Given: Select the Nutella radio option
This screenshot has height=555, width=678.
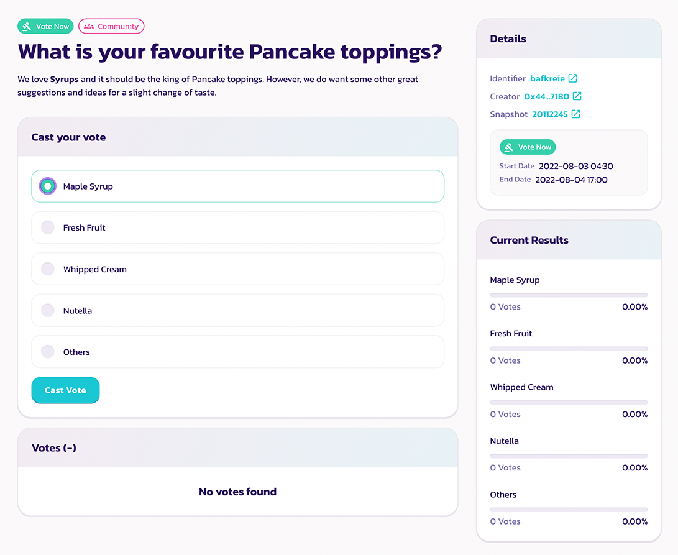Looking at the screenshot, I should click(x=48, y=310).
